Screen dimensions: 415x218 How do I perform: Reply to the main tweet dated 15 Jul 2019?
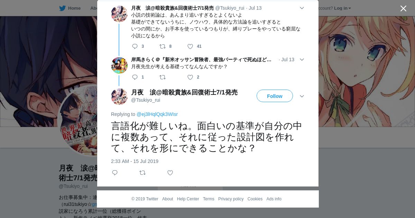click(x=115, y=173)
